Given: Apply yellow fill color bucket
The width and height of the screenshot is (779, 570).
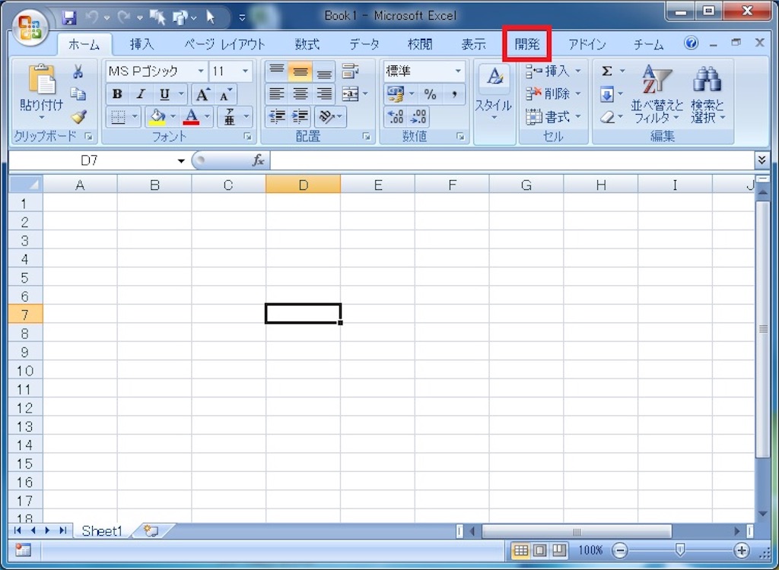Looking at the screenshot, I should (x=157, y=117).
